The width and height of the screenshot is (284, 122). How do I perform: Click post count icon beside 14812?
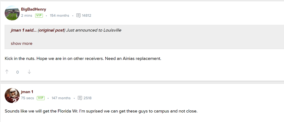79,16
